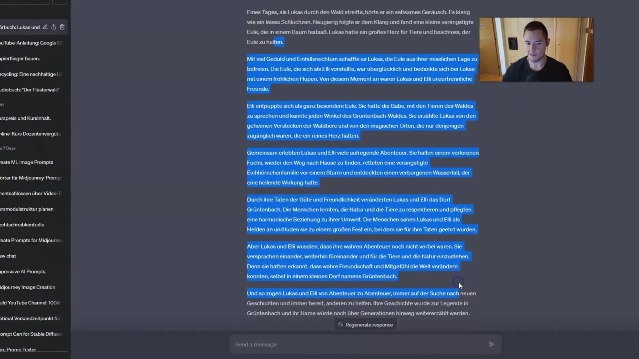
Task: Click the delete conversation icon
Action: click(62, 27)
